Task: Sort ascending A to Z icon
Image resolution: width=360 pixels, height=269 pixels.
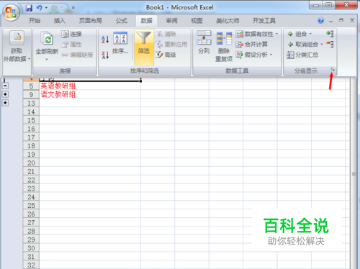Action: 105,39
